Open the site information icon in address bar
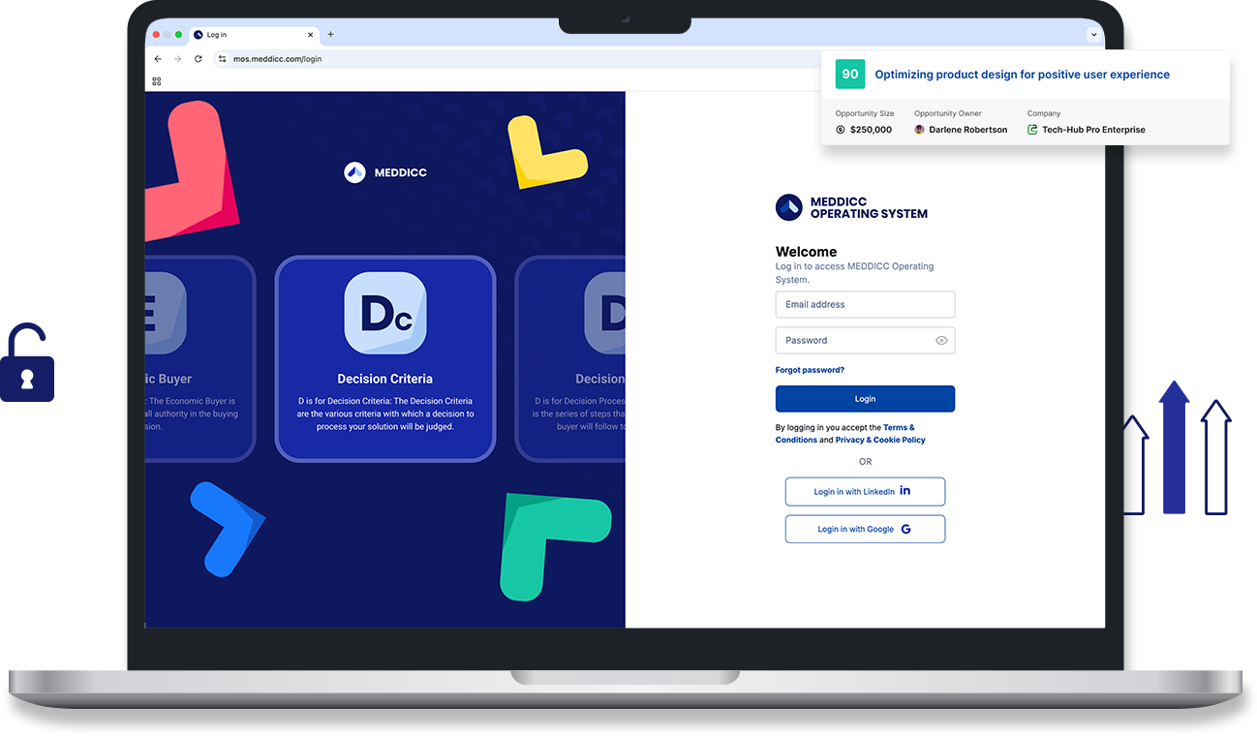Screen dimensions: 1257x736 click(x=222, y=59)
